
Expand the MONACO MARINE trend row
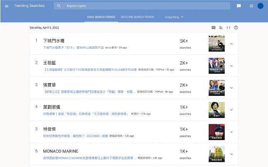(x=231, y=154)
